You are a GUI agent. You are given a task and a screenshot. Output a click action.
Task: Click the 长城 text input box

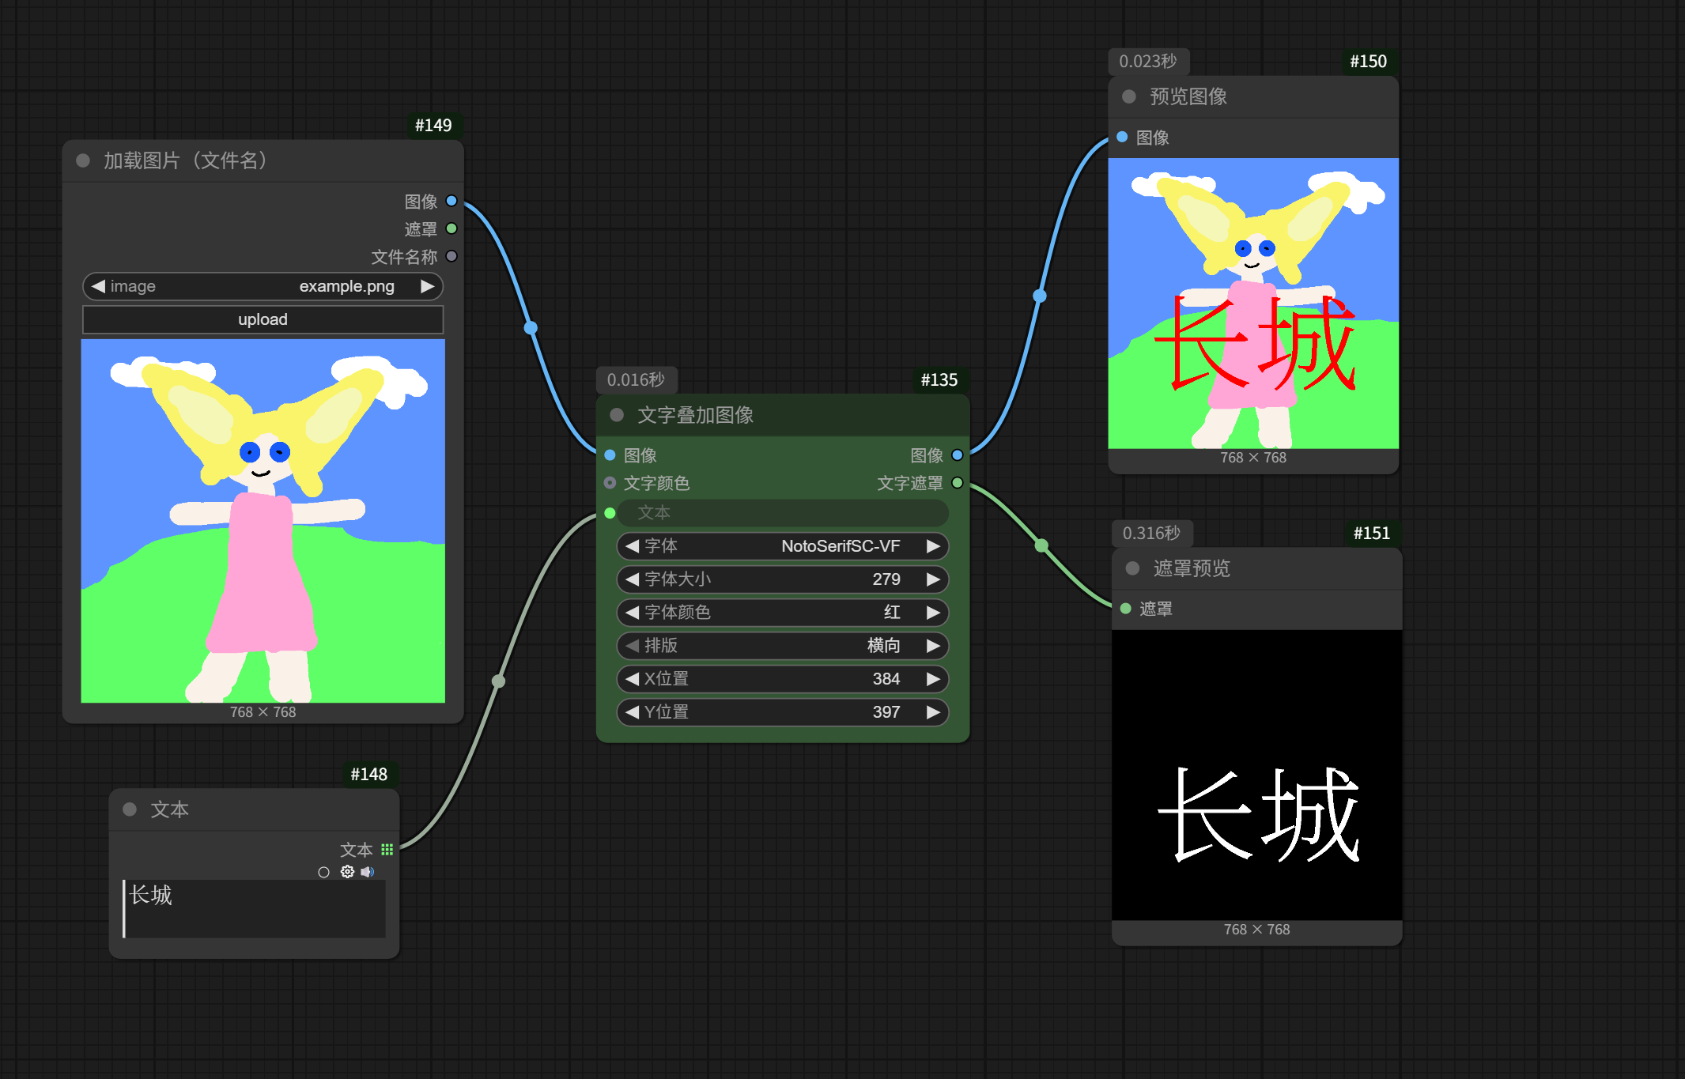click(x=255, y=909)
